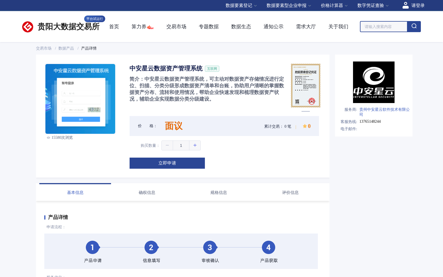Image resolution: width=443 pixels, height=277 pixels.
Task: Click the 中安星云 provider logo image
Action: pos(374,82)
